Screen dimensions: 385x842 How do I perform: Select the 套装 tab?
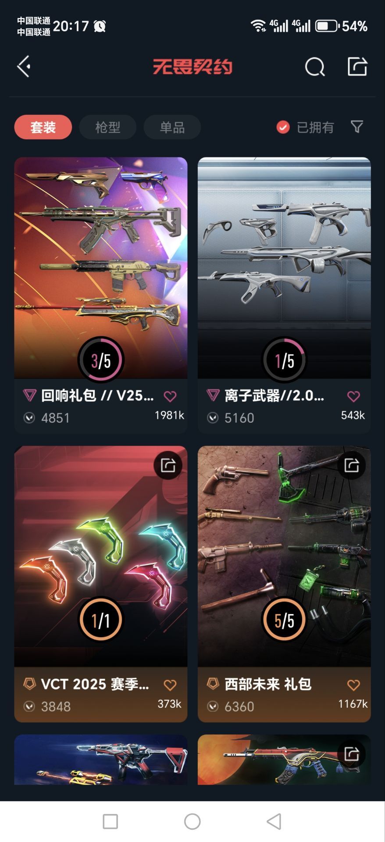pos(43,127)
